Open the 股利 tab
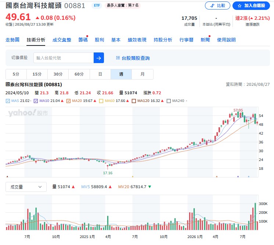This screenshot has width=274, height=245. pyautogui.click(x=100, y=40)
